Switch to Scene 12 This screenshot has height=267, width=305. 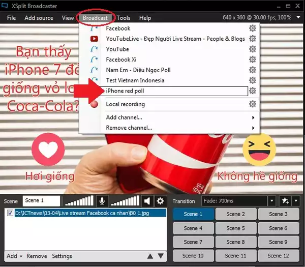pos(278,256)
